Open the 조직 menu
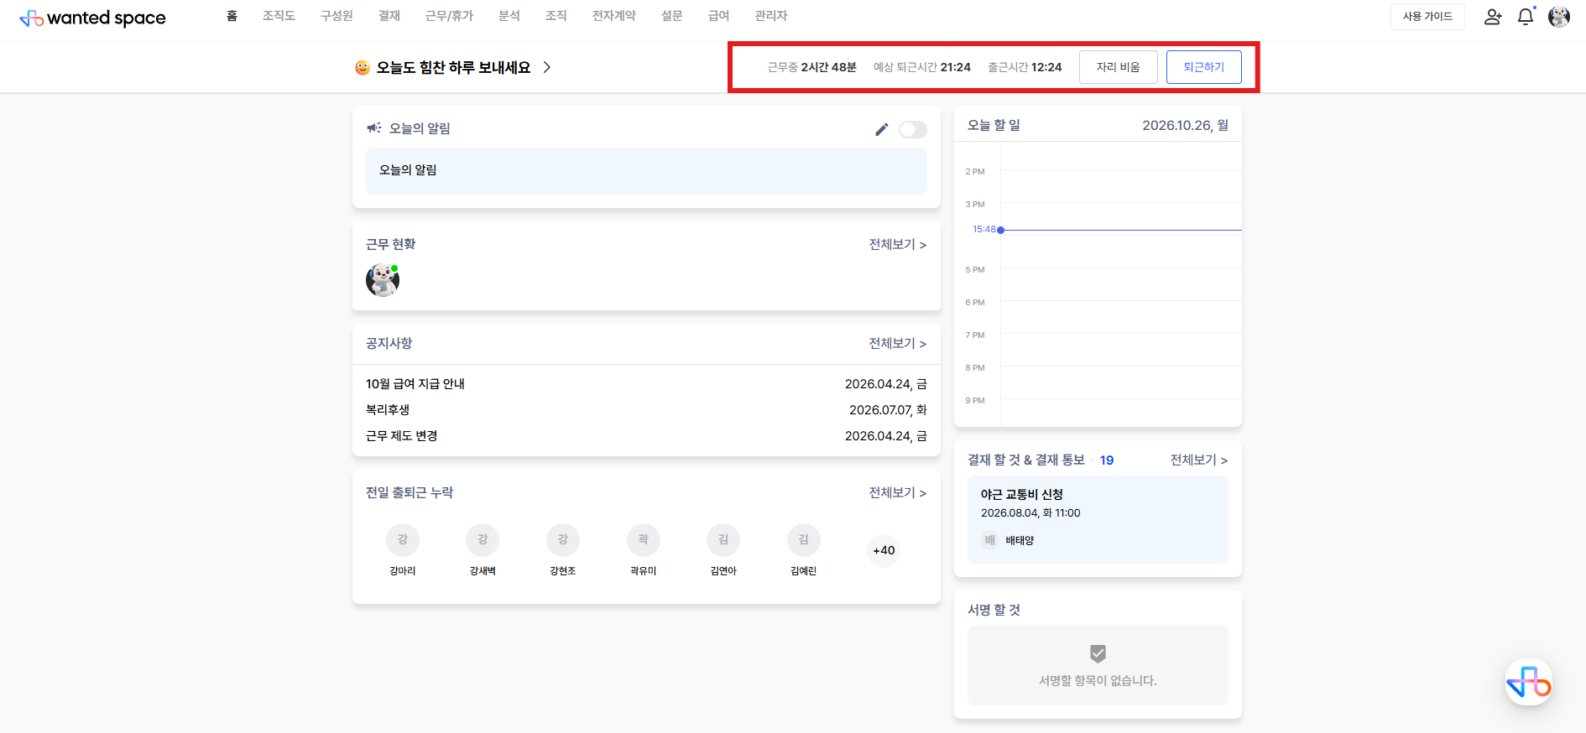 (556, 16)
